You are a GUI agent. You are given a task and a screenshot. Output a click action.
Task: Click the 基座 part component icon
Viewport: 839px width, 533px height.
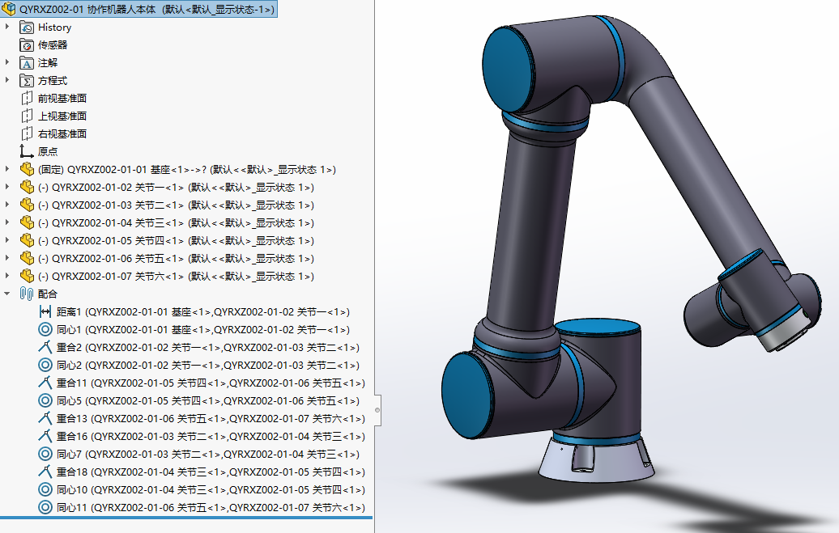27,170
